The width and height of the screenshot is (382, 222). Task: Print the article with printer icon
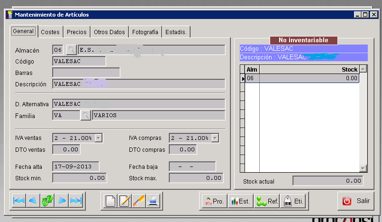153,201
